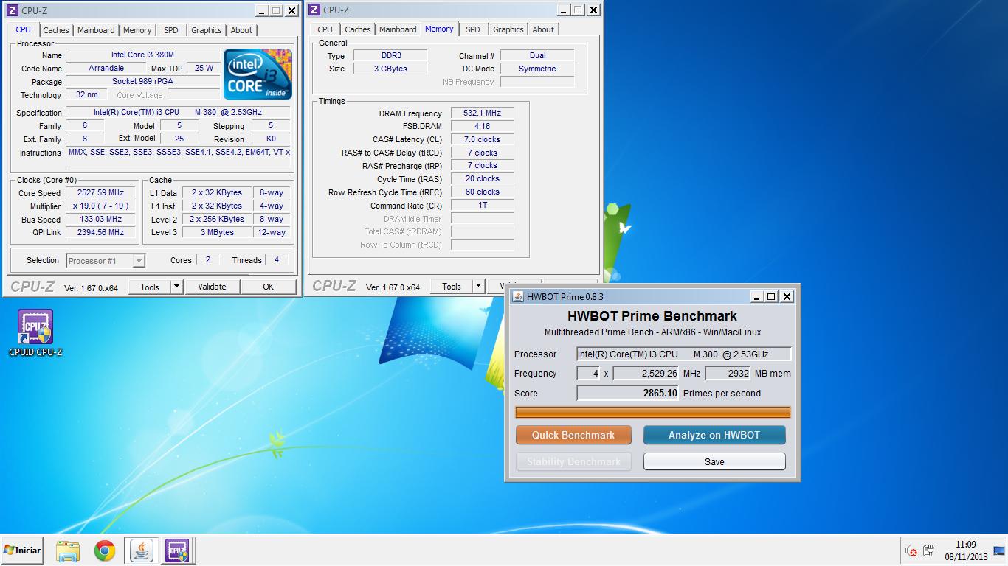The image size is (1008, 566).
Task: Open Graphics tab in right CPU-Z window
Action: (x=508, y=29)
